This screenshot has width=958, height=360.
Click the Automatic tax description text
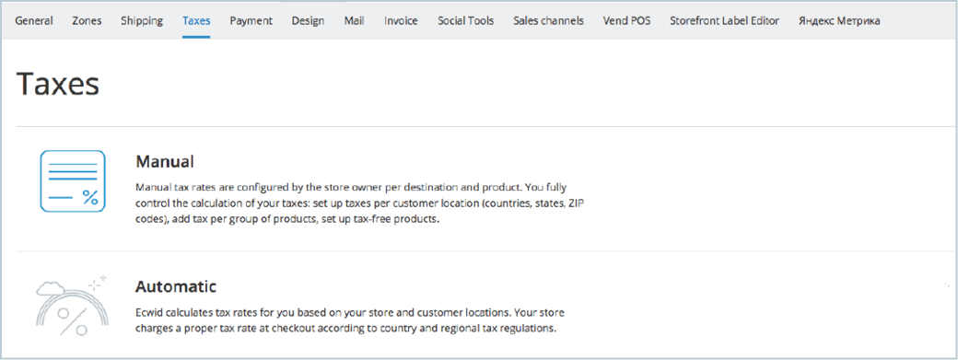point(350,320)
